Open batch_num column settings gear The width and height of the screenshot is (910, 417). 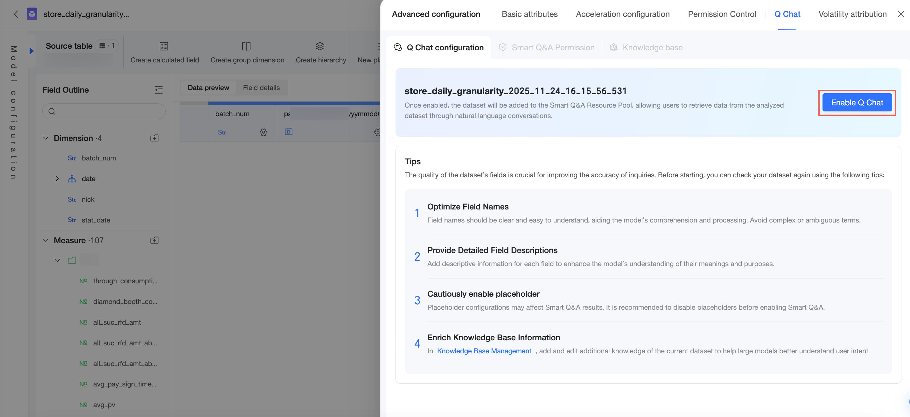click(x=263, y=132)
